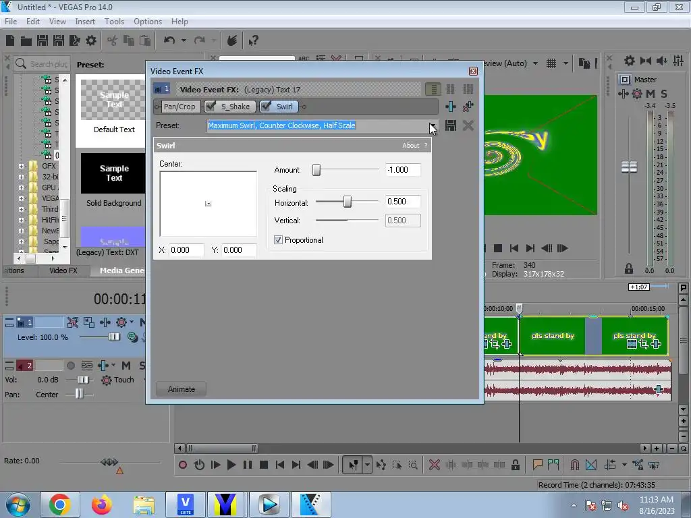
Task: Disable the Swirl effect checkbox
Action: 266,106
